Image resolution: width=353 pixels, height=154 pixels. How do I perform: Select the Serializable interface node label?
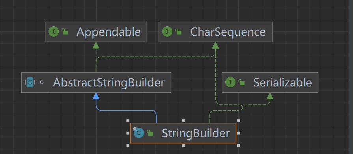click(282, 82)
